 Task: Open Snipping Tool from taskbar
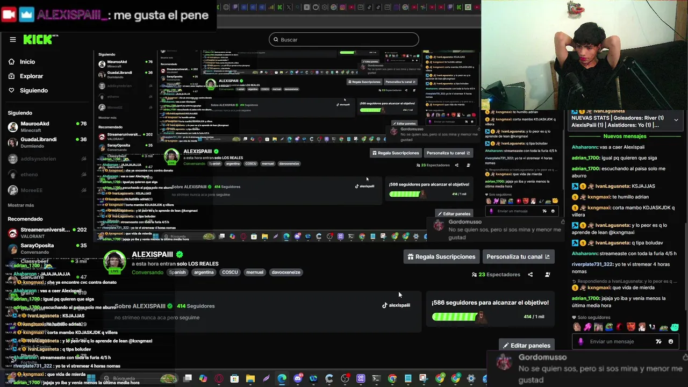pyautogui.click(x=423, y=378)
